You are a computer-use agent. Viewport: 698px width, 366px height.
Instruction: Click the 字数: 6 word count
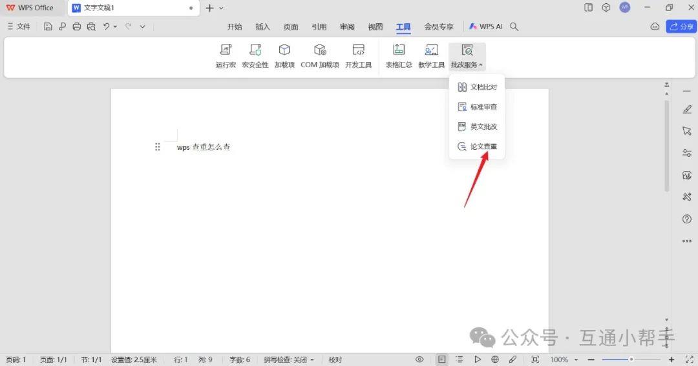[240, 360]
